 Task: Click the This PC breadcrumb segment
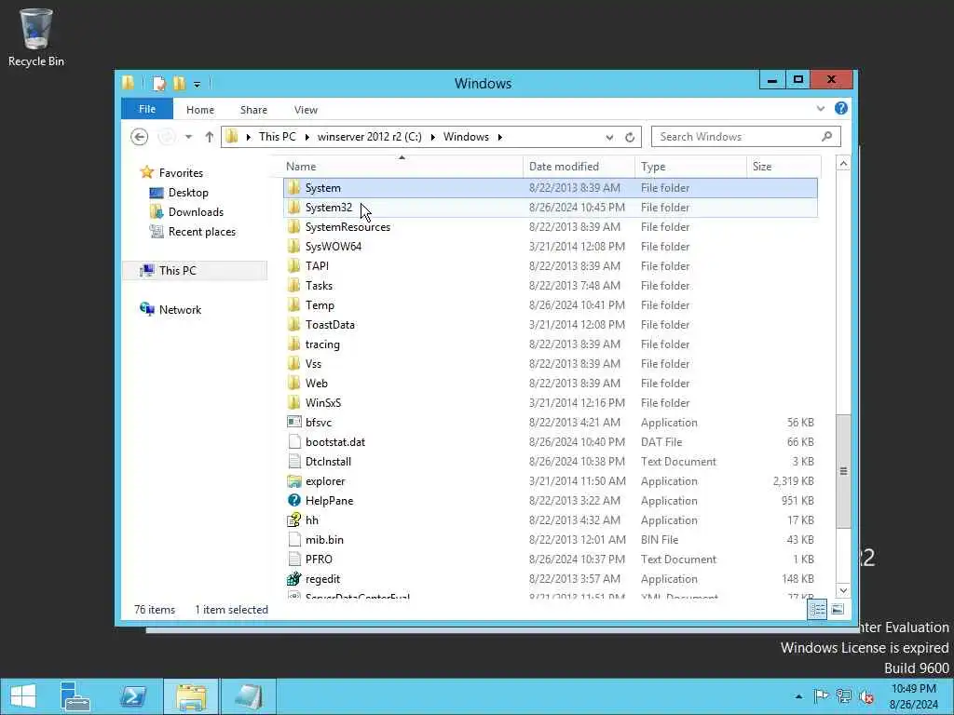(277, 137)
